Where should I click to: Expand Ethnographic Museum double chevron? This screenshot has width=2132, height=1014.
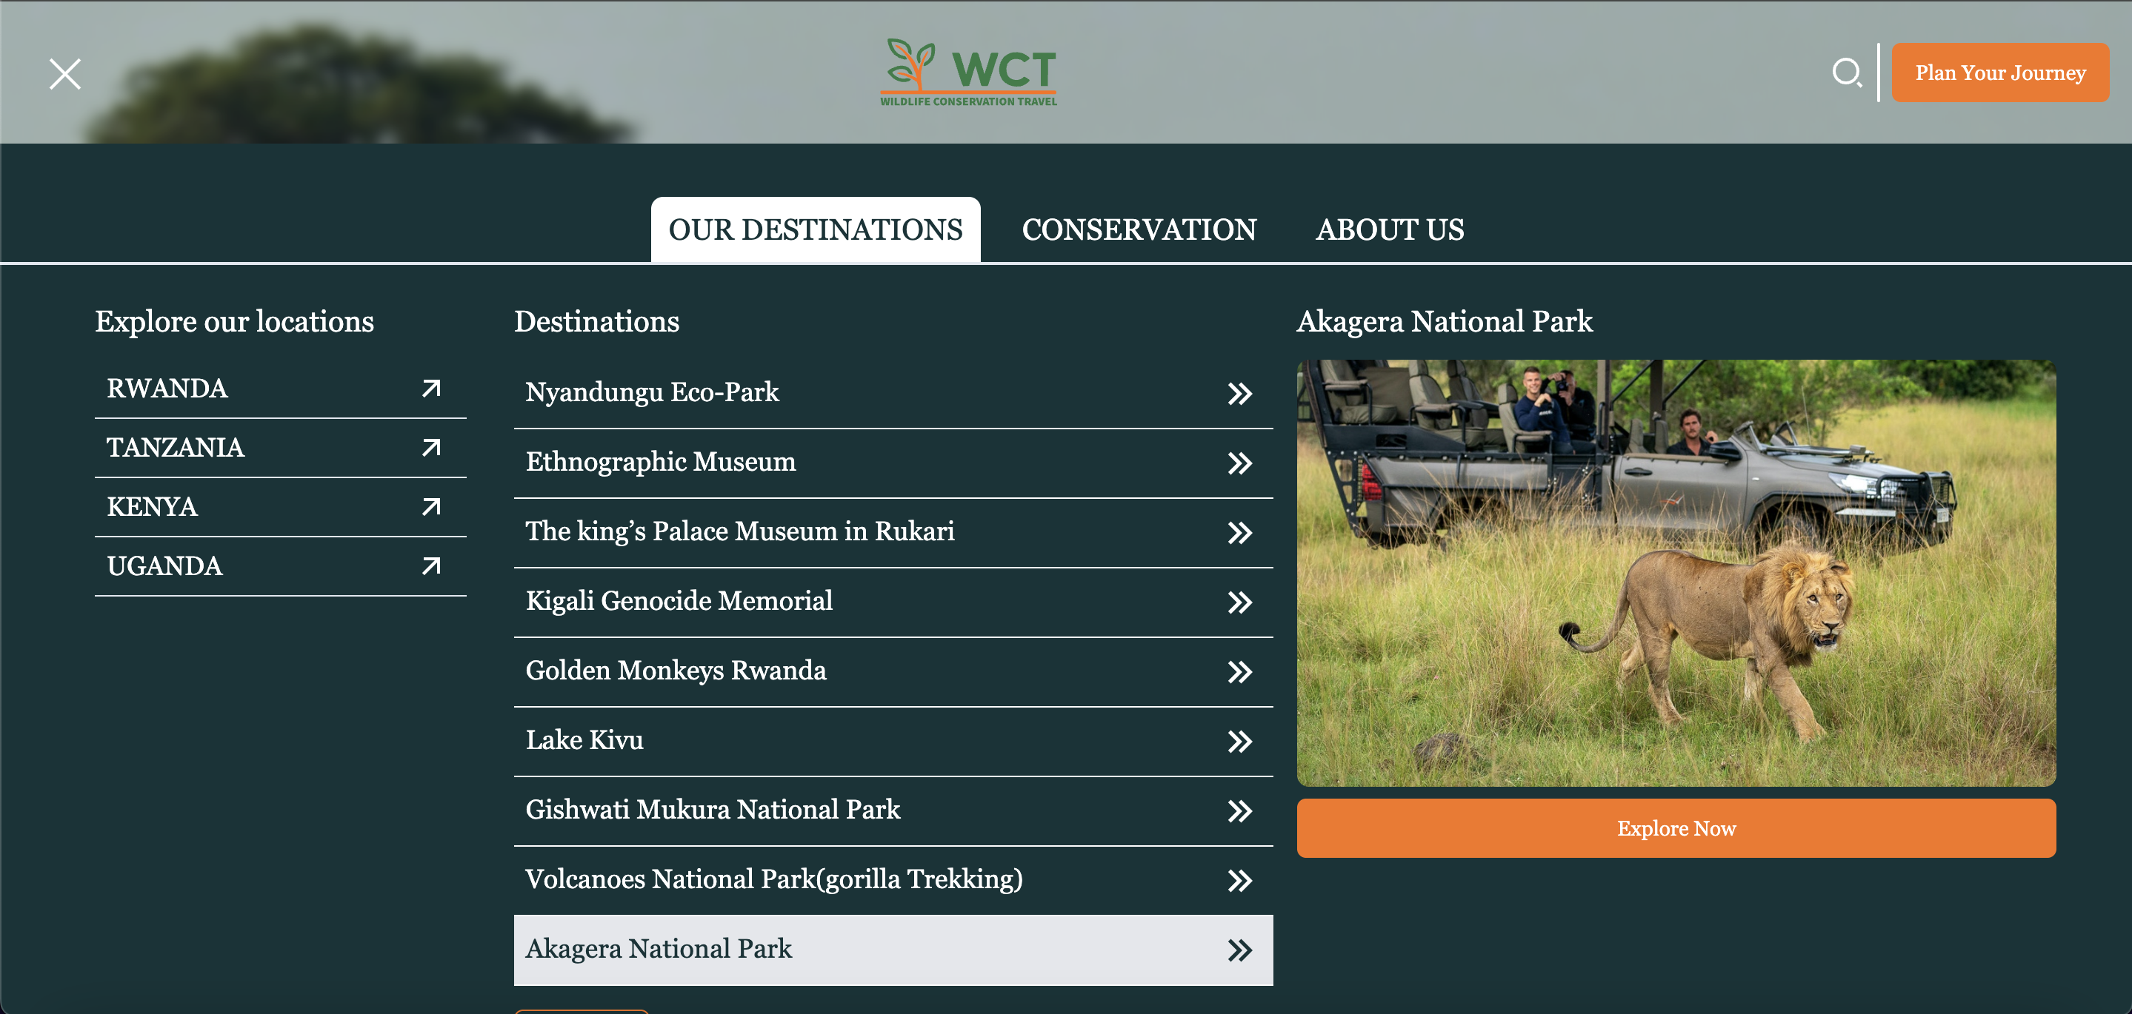(x=1239, y=463)
